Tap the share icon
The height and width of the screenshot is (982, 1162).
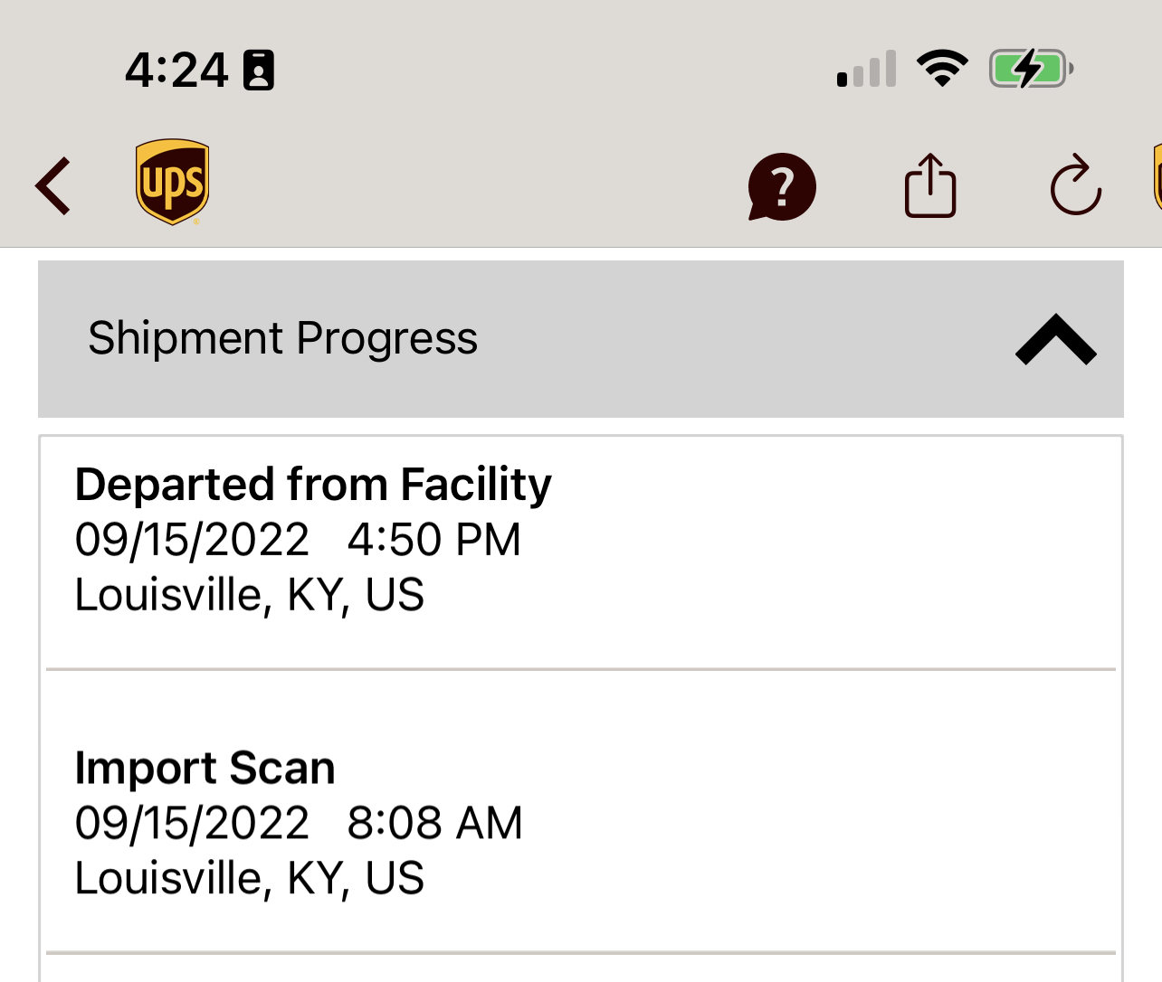coord(930,186)
